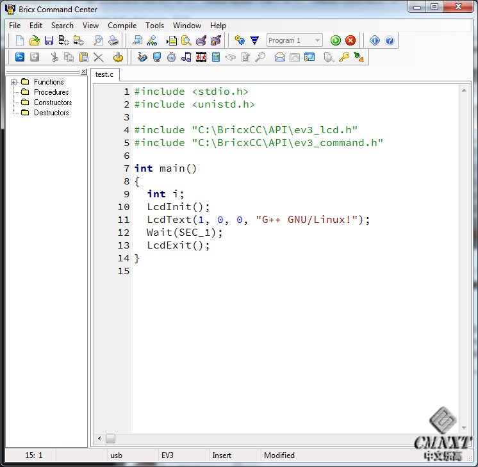Click the editor's vertical scrollbar down arrow

(x=464, y=428)
